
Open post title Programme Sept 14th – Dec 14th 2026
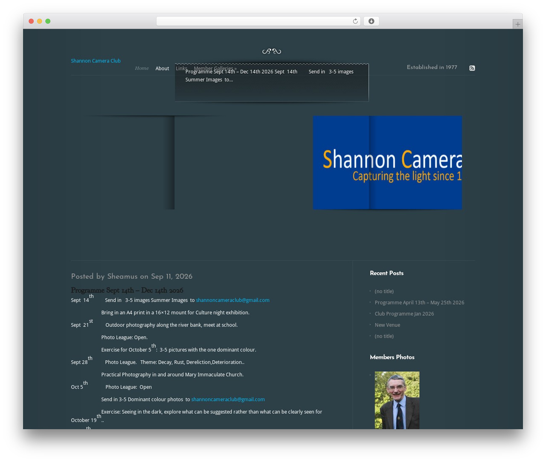(x=127, y=290)
